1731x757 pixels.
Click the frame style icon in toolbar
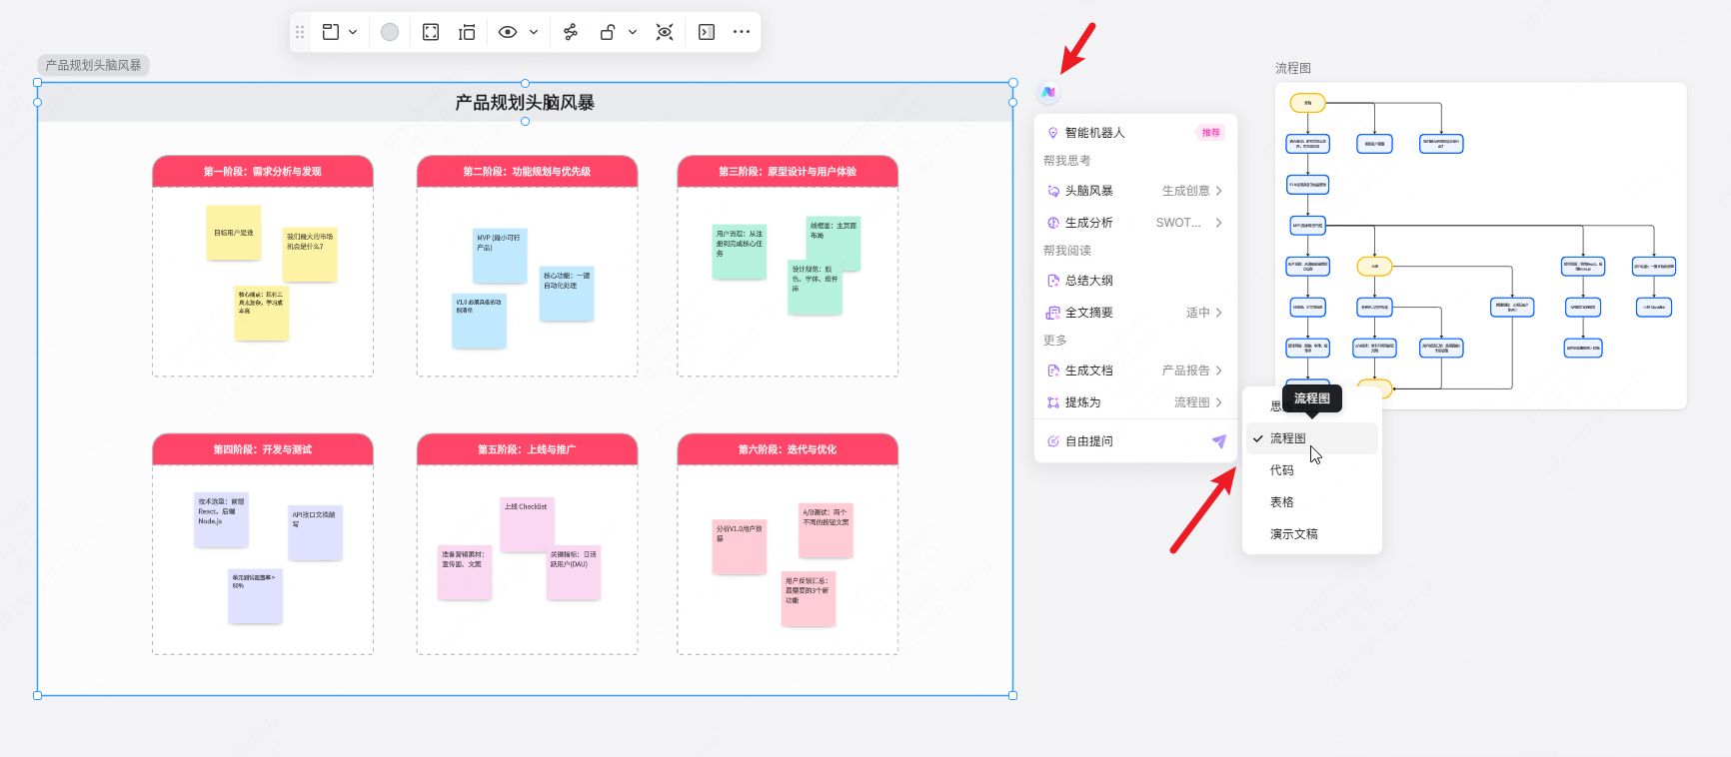tap(331, 32)
